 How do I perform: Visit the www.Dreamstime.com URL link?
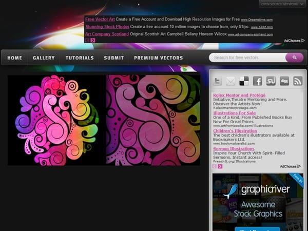(x=257, y=20)
